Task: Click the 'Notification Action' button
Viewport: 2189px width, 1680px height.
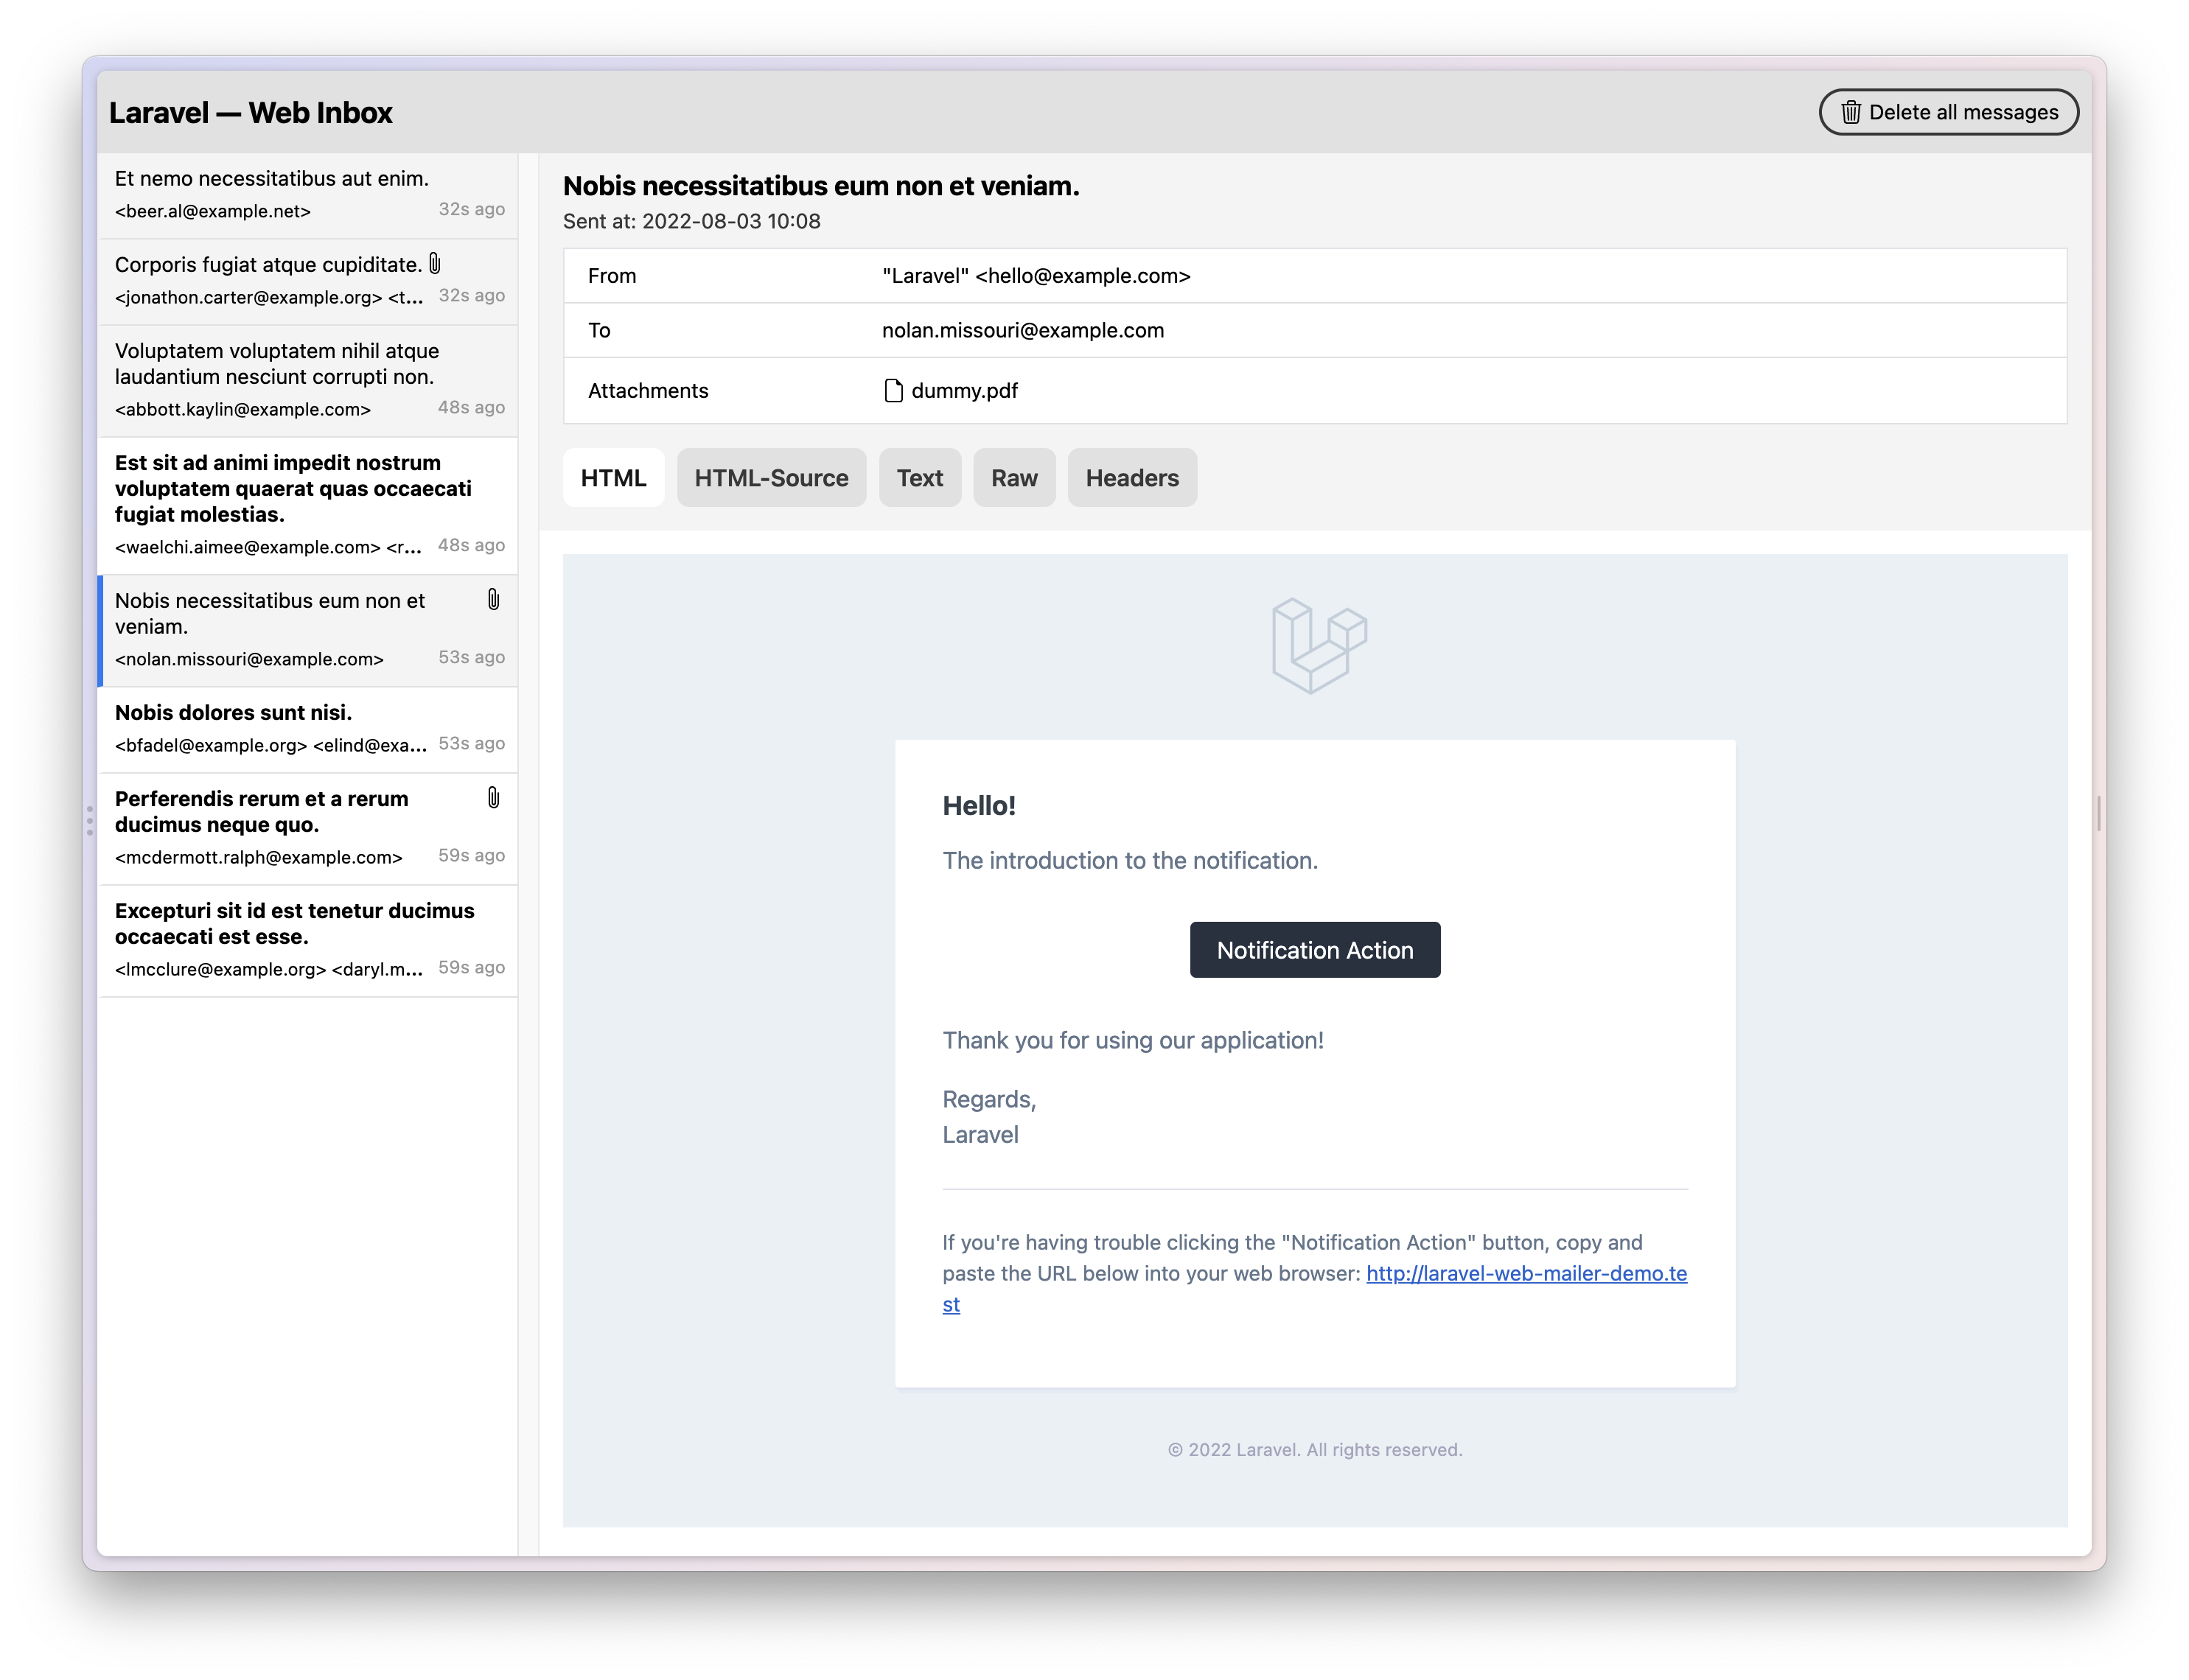Action: click(x=1315, y=949)
